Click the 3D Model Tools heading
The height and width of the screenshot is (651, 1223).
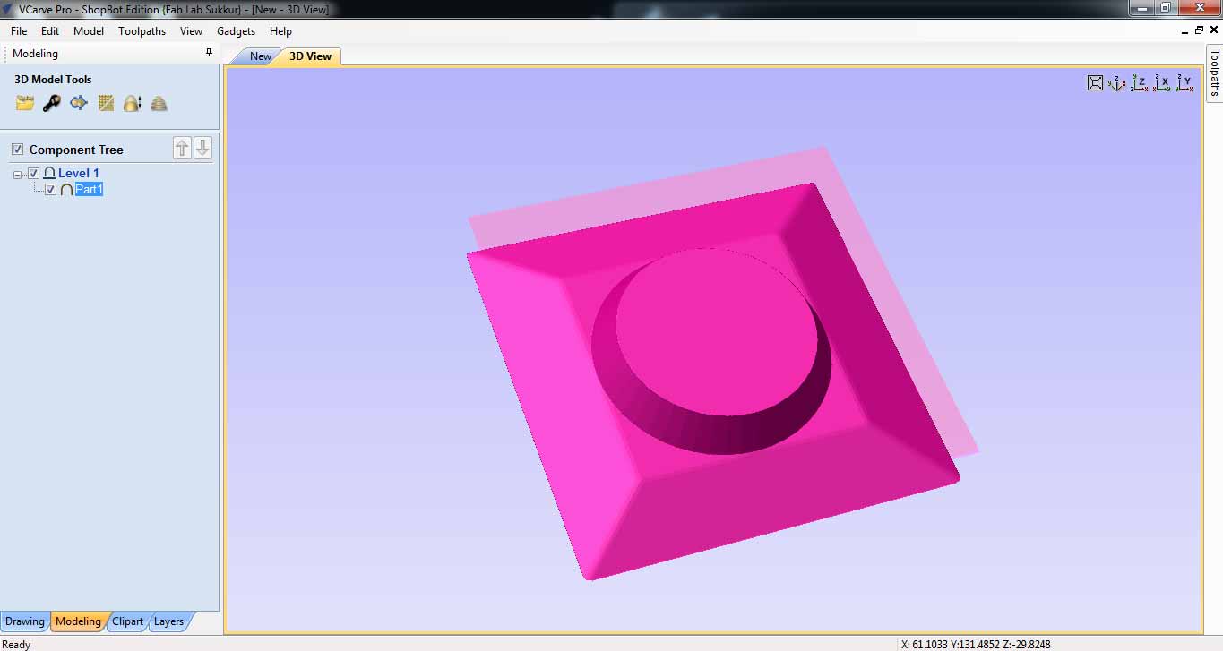click(x=53, y=80)
